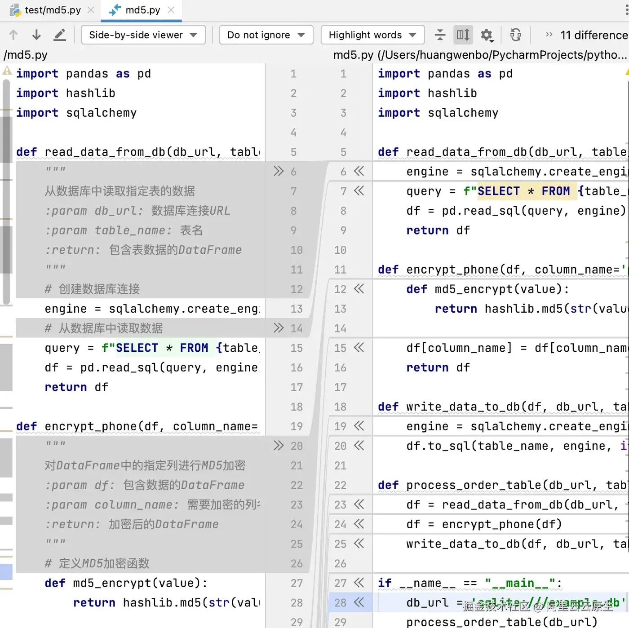The width and height of the screenshot is (629, 628).
Task: Accept right change at line 7
Action: (x=359, y=191)
